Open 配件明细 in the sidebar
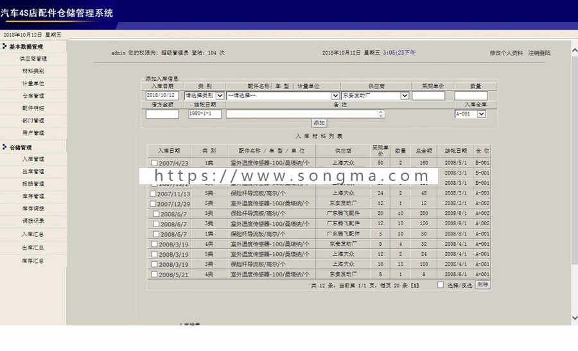The height and width of the screenshot is (351, 578). click(x=33, y=108)
